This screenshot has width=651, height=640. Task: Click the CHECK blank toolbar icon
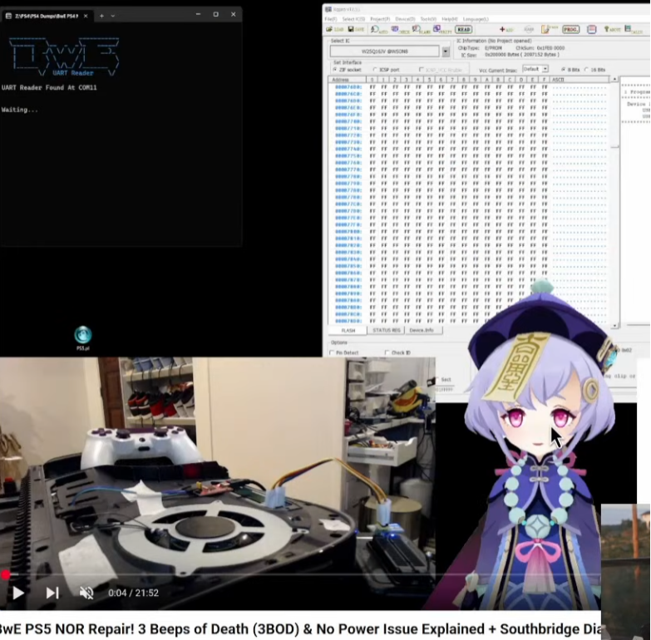pyautogui.click(x=400, y=29)
